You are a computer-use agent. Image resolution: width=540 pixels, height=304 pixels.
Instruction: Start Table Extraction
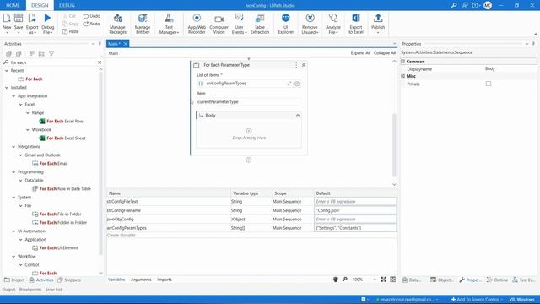pos(260,24)
